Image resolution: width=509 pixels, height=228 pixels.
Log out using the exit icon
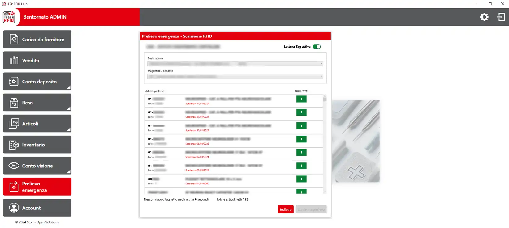click(501, 17)
